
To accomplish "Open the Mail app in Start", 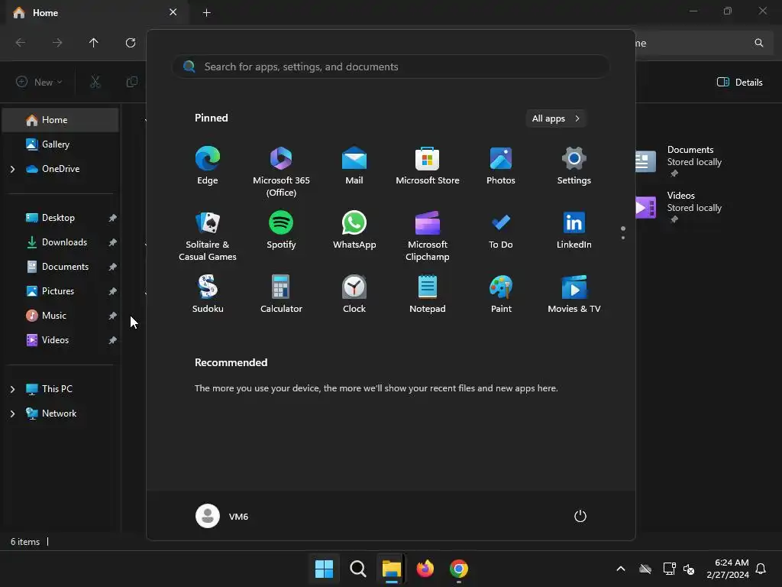I will click(x=354, y=166).
